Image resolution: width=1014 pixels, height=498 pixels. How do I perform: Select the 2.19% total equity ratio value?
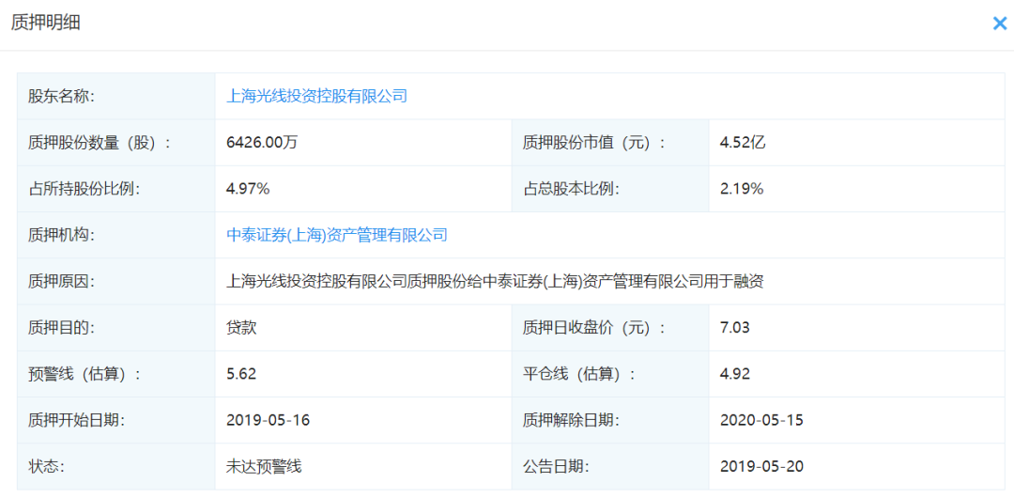pos(742,189)
